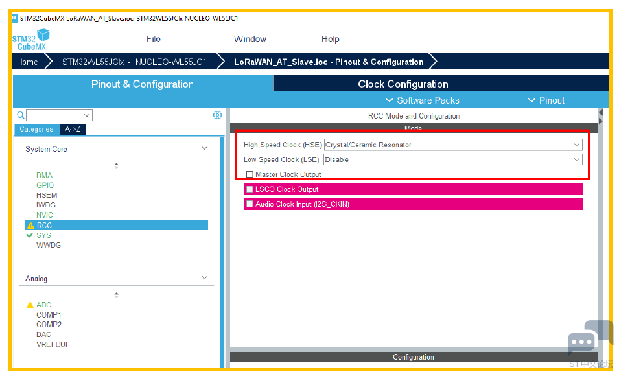Image resolution: width=619 pixels, height=374 pixels.
Task: Select GPIO in System Core
Action: click(45, 185)
